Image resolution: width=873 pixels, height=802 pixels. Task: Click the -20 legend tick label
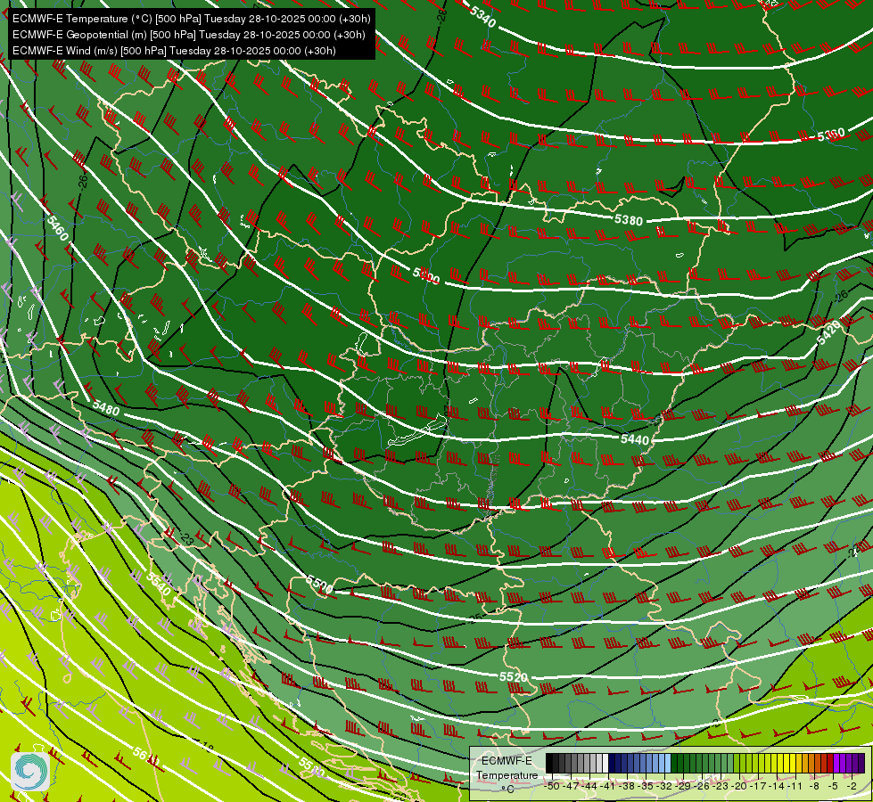point(739,786)
